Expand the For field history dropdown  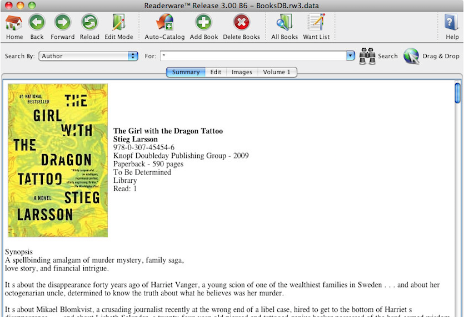pos(351,55)
